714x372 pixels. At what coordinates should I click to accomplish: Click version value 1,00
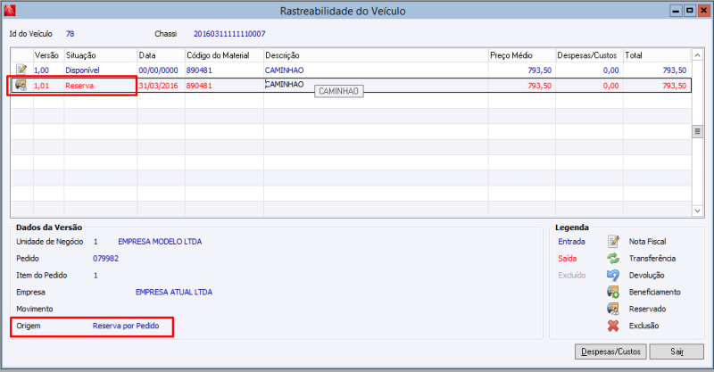click(x=41, y=70)
